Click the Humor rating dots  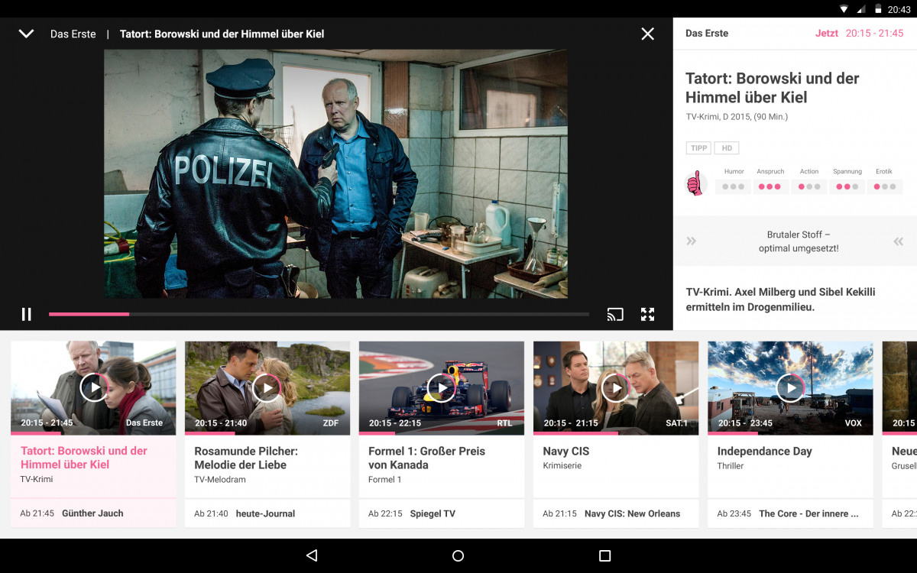(734, 186)
